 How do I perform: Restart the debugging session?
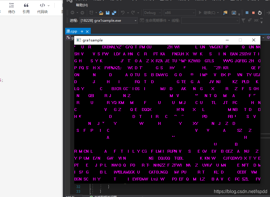[x=260, y=13]
